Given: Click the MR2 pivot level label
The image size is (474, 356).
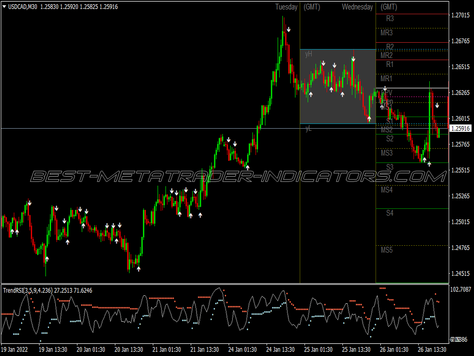Looking at the screenshot, I should (387, 55).
